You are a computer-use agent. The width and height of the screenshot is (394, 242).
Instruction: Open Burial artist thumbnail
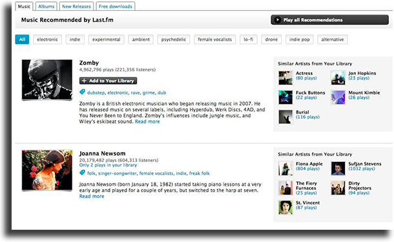tap(285, 117)
